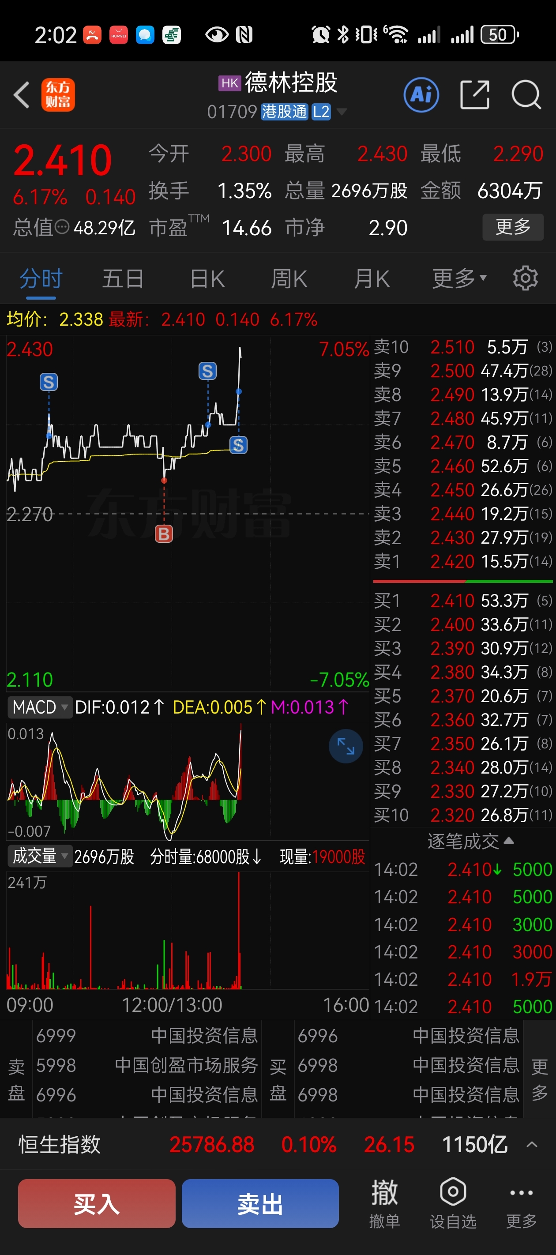Screen dimensions: 556x1255
Task: Tap the 德林控股 stock title
Action: pos(291,83)
